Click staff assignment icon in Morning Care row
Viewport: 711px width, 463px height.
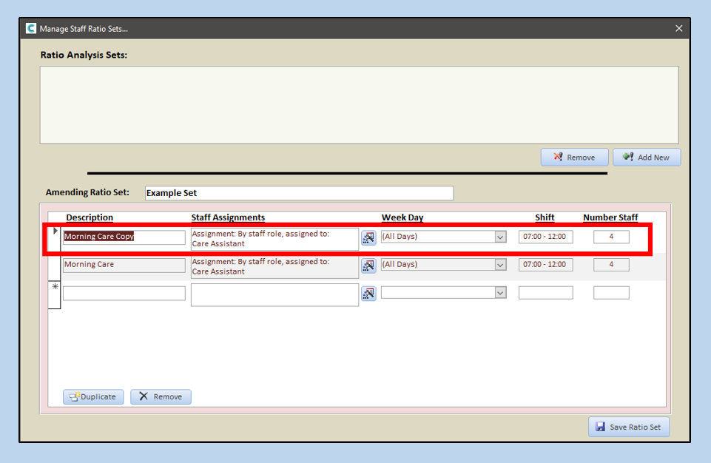[368, 265]
